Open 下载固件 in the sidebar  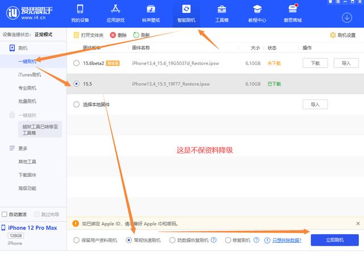(27, 175)
